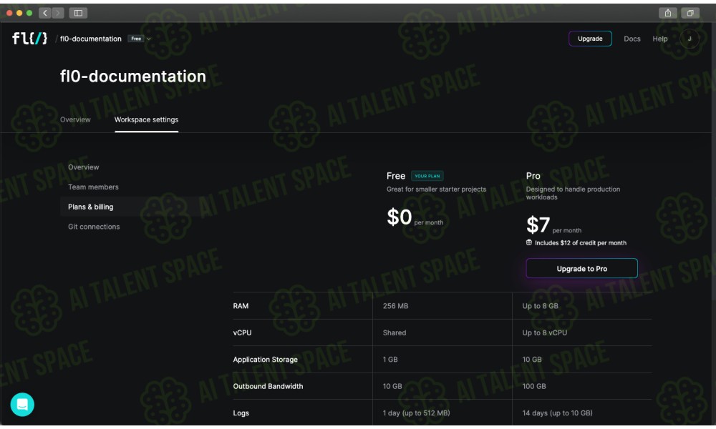Click the Upgrade to Pro button

581,269
